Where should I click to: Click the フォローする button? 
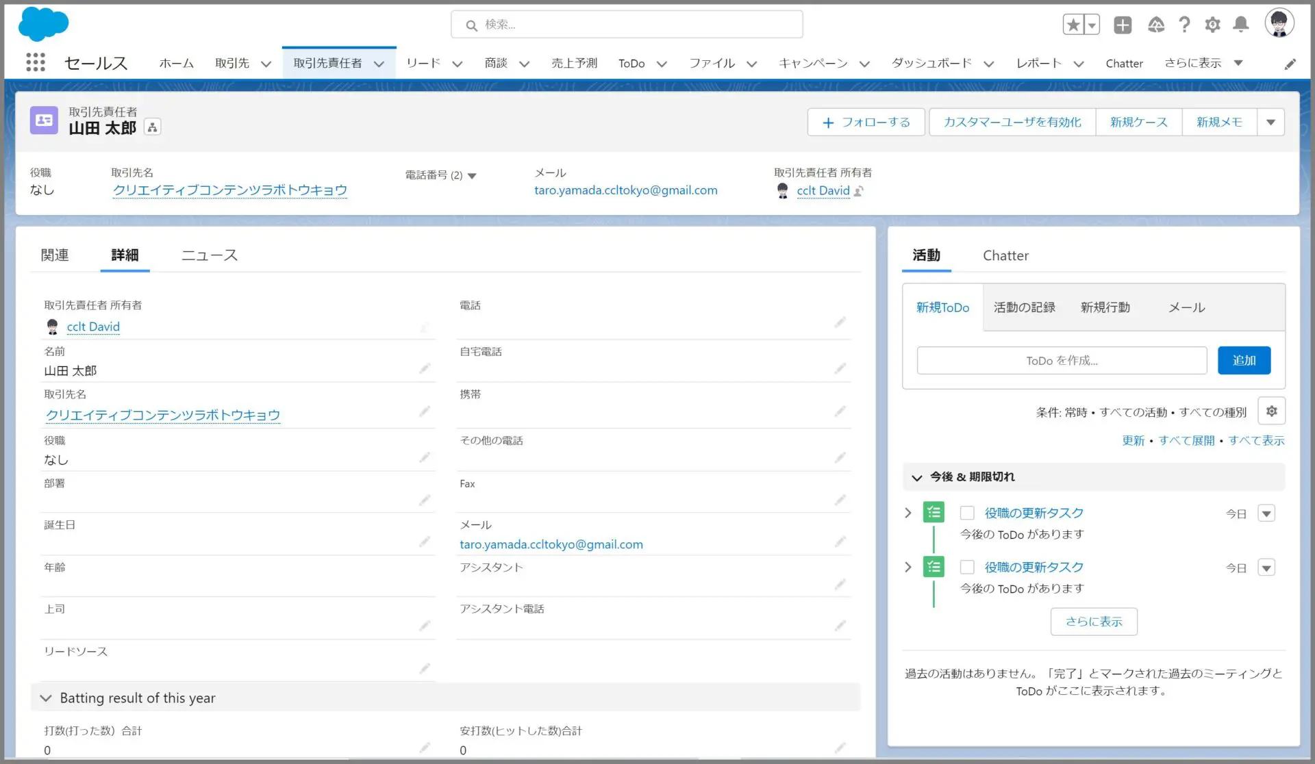(x=866, y=123)
